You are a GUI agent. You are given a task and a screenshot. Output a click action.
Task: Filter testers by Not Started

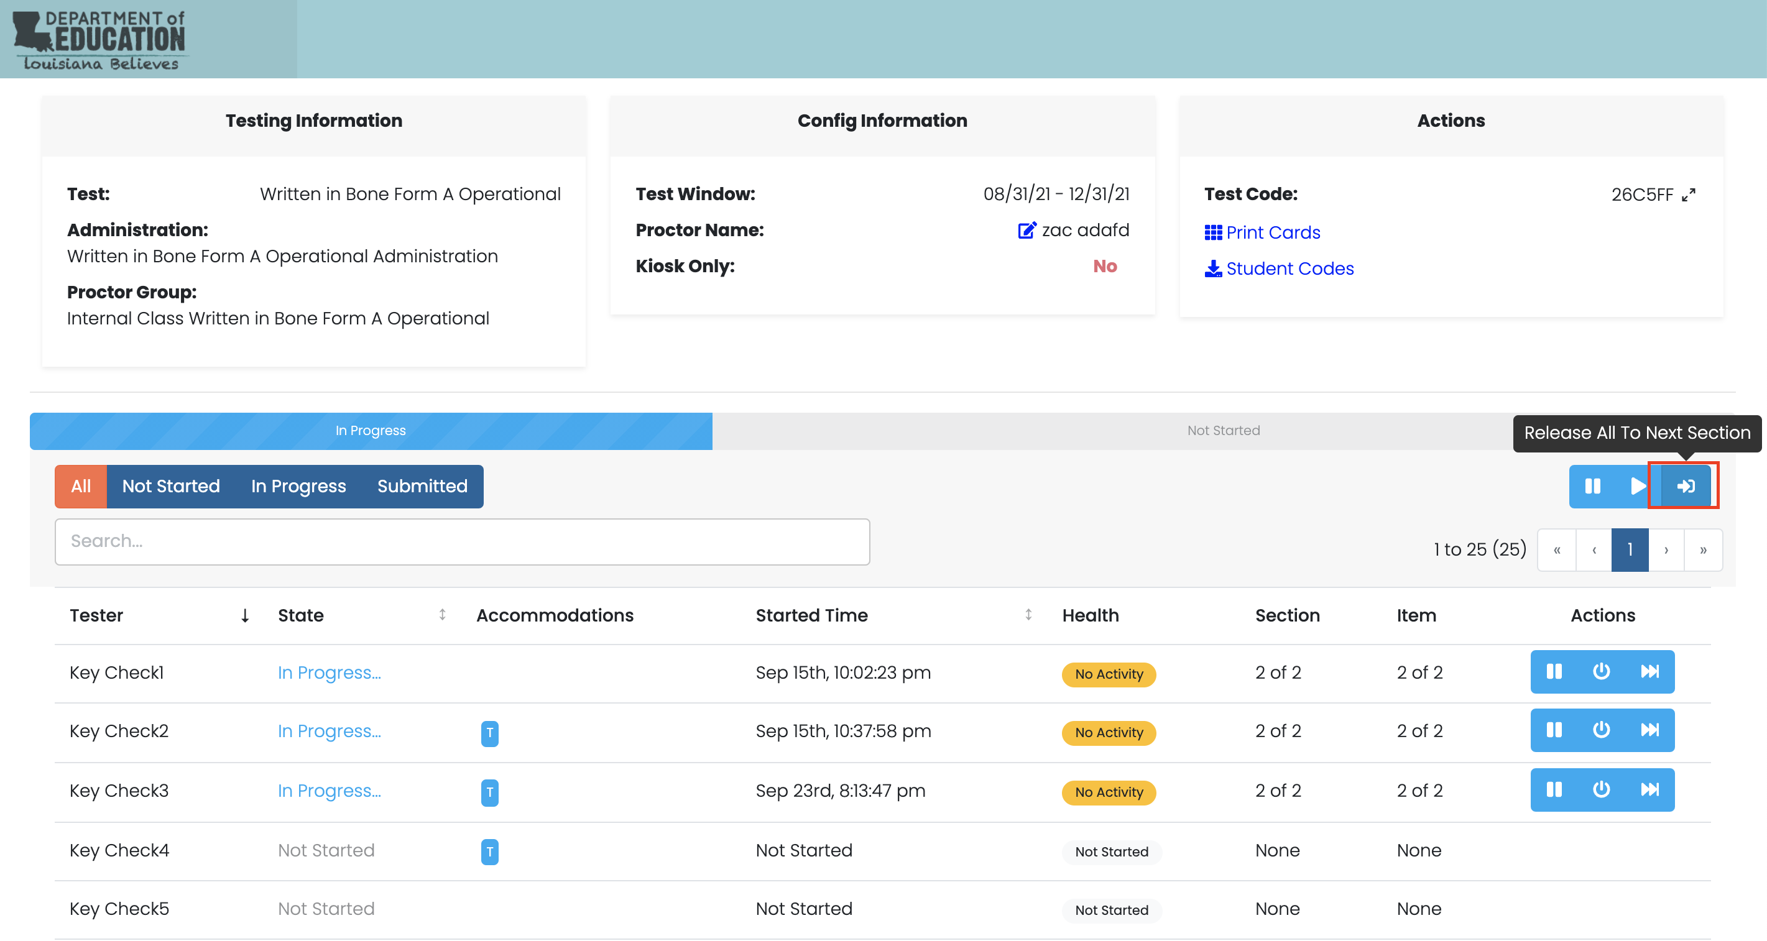171,486
